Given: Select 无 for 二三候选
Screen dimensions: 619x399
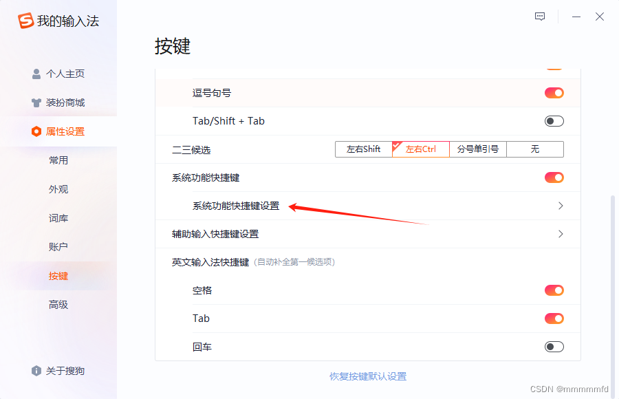Looking at the screenshot, I should click(x=535, y=149).
